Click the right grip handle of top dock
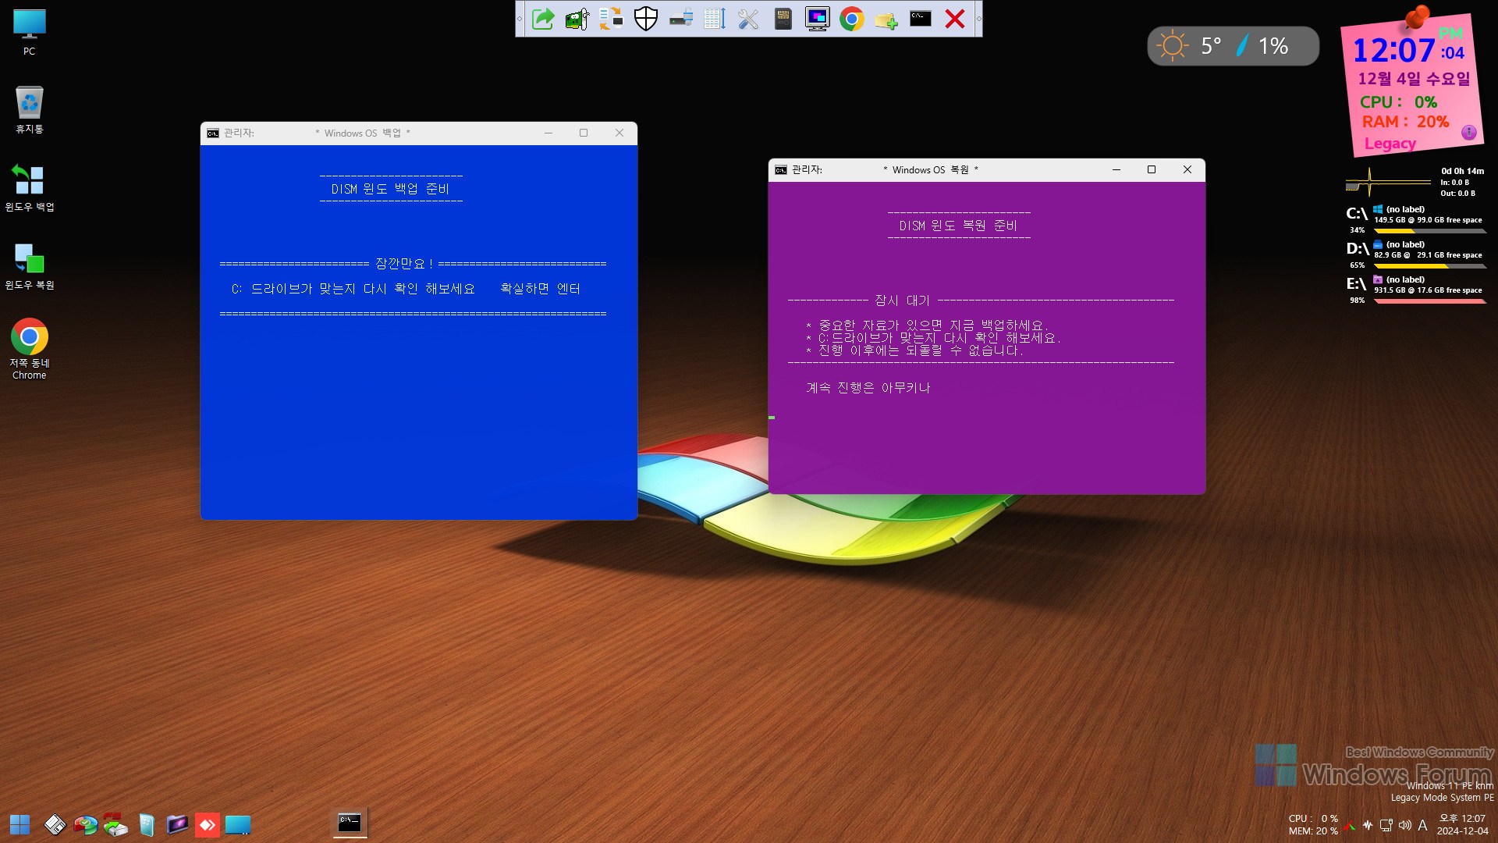This screenshot has width=1498, height=843. (x=978, y=19)
